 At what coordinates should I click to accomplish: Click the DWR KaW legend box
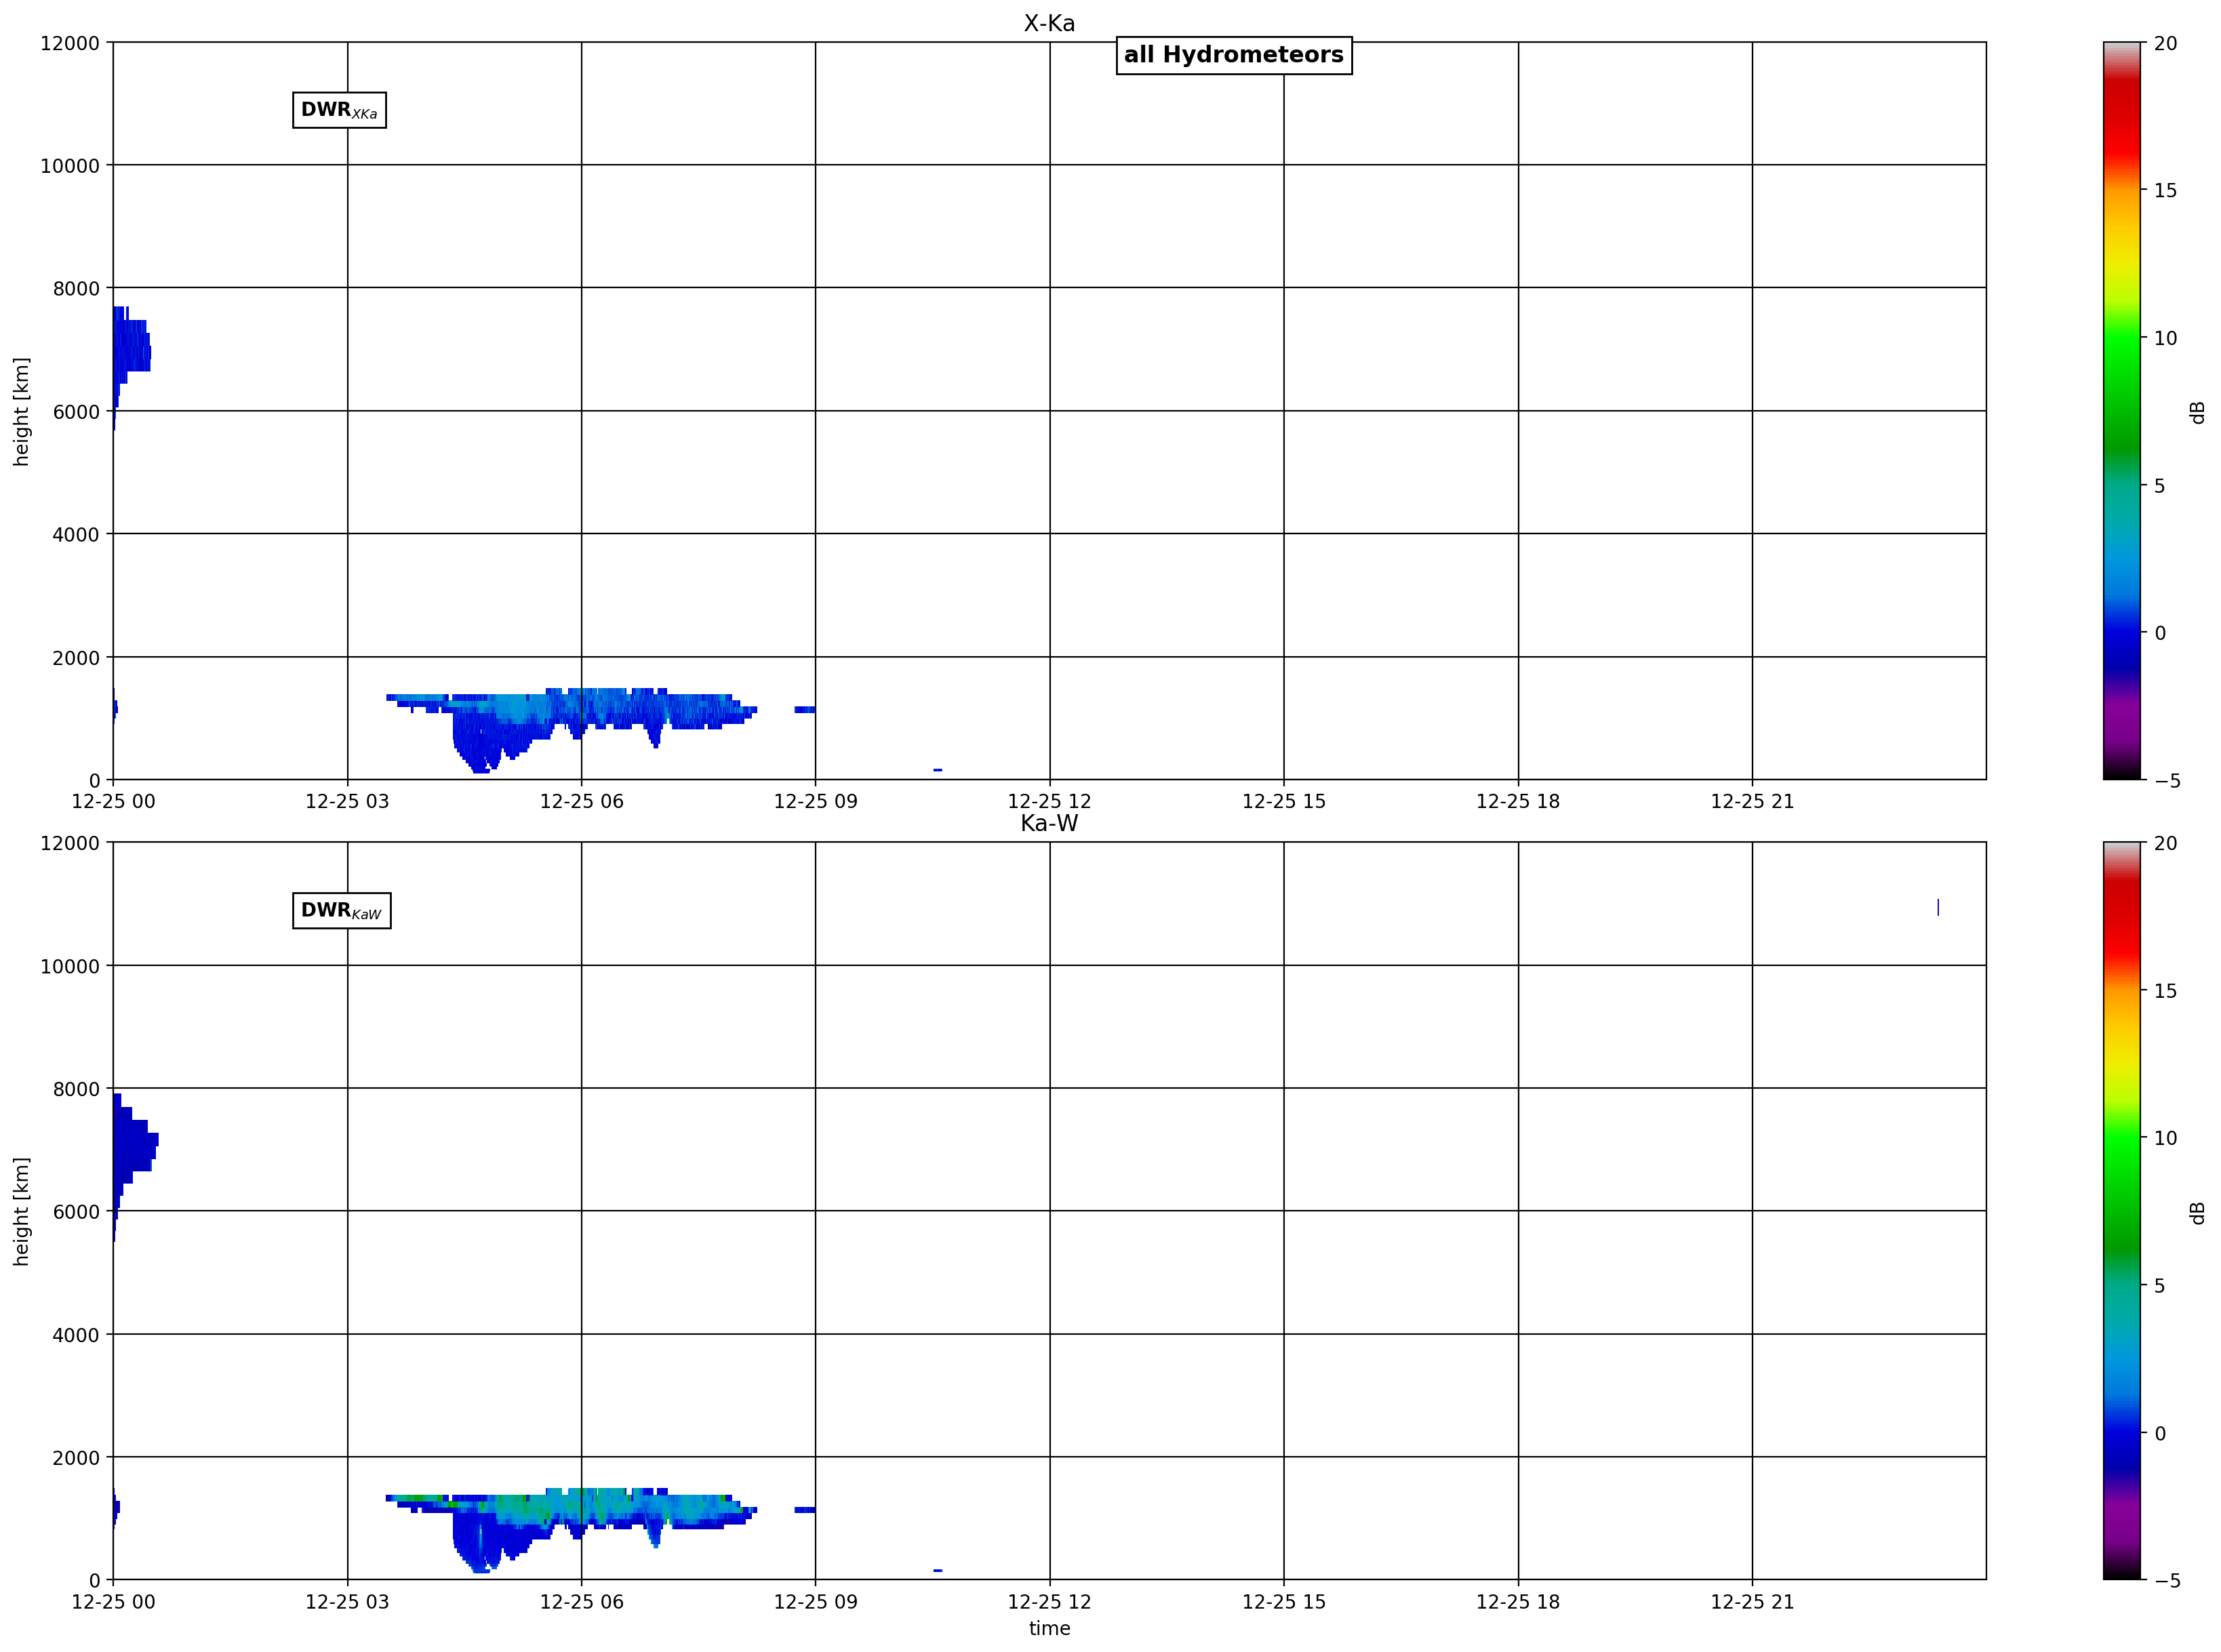tap(341, 911)
